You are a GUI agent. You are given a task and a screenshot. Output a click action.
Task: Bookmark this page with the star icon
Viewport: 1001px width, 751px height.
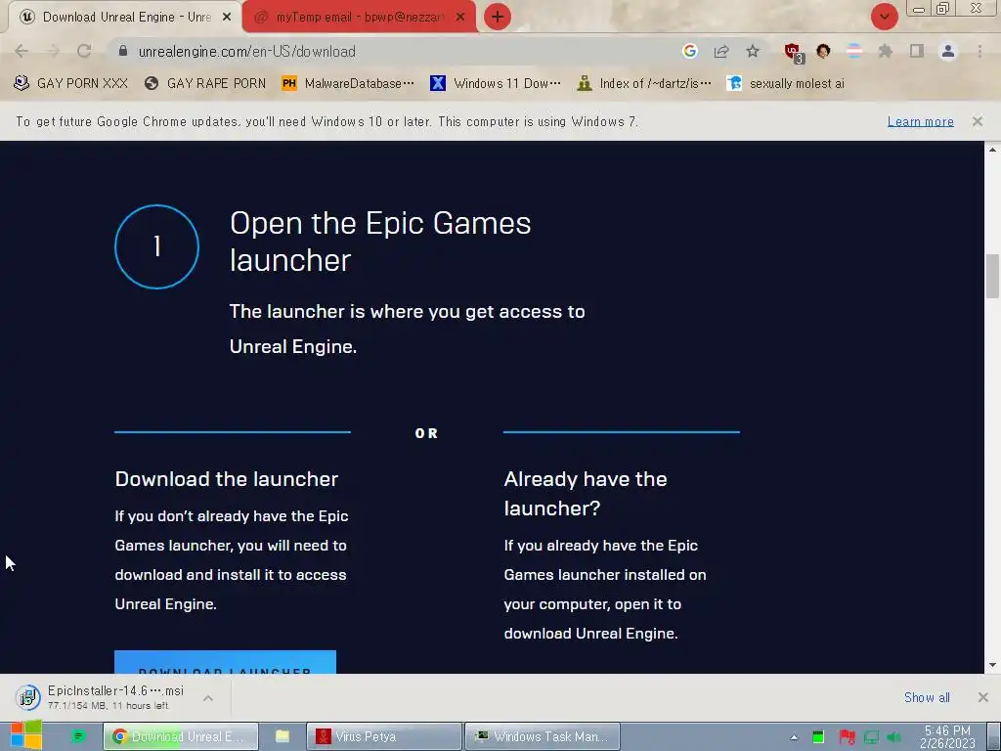pos(753,51)
